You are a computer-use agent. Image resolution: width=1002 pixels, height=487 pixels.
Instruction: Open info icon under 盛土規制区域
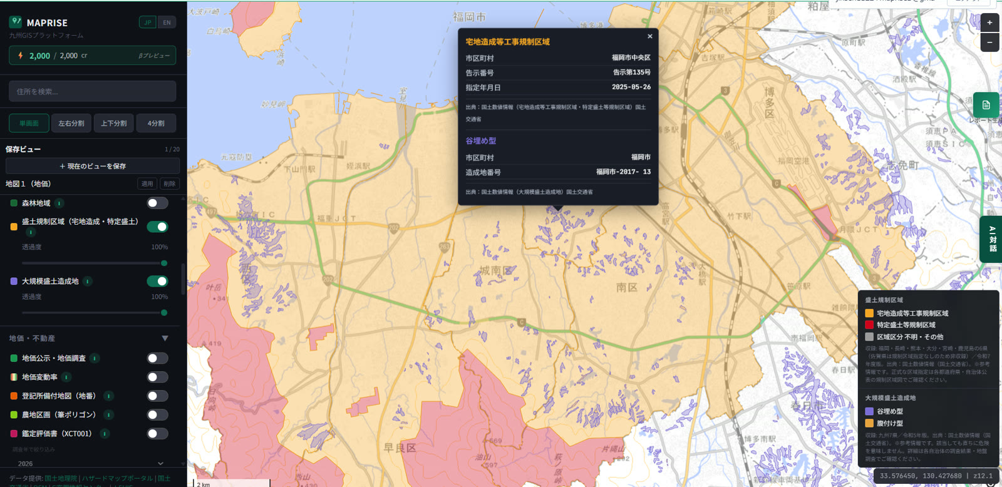tap(30, 232)
